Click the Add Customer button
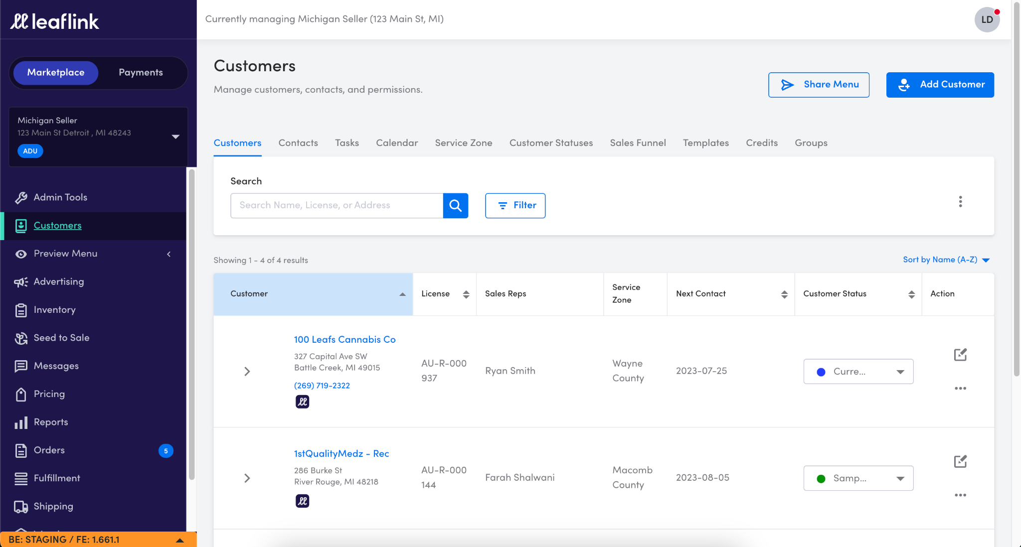Screen dimensions: 1021x547 pos(940,85)
